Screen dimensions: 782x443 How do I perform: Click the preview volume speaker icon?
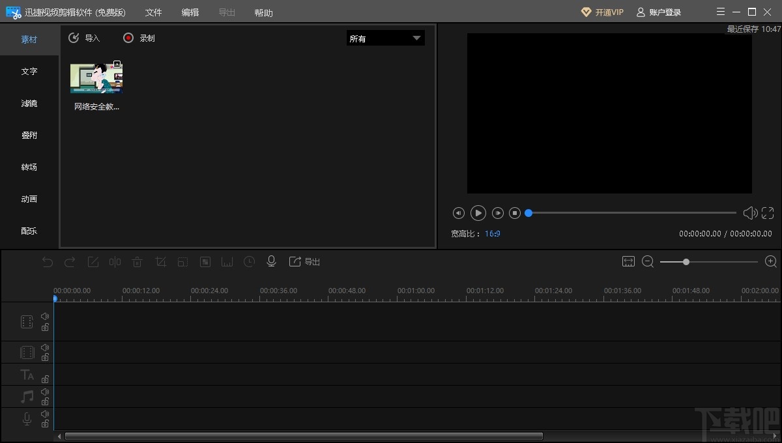(x=750, y=213)
